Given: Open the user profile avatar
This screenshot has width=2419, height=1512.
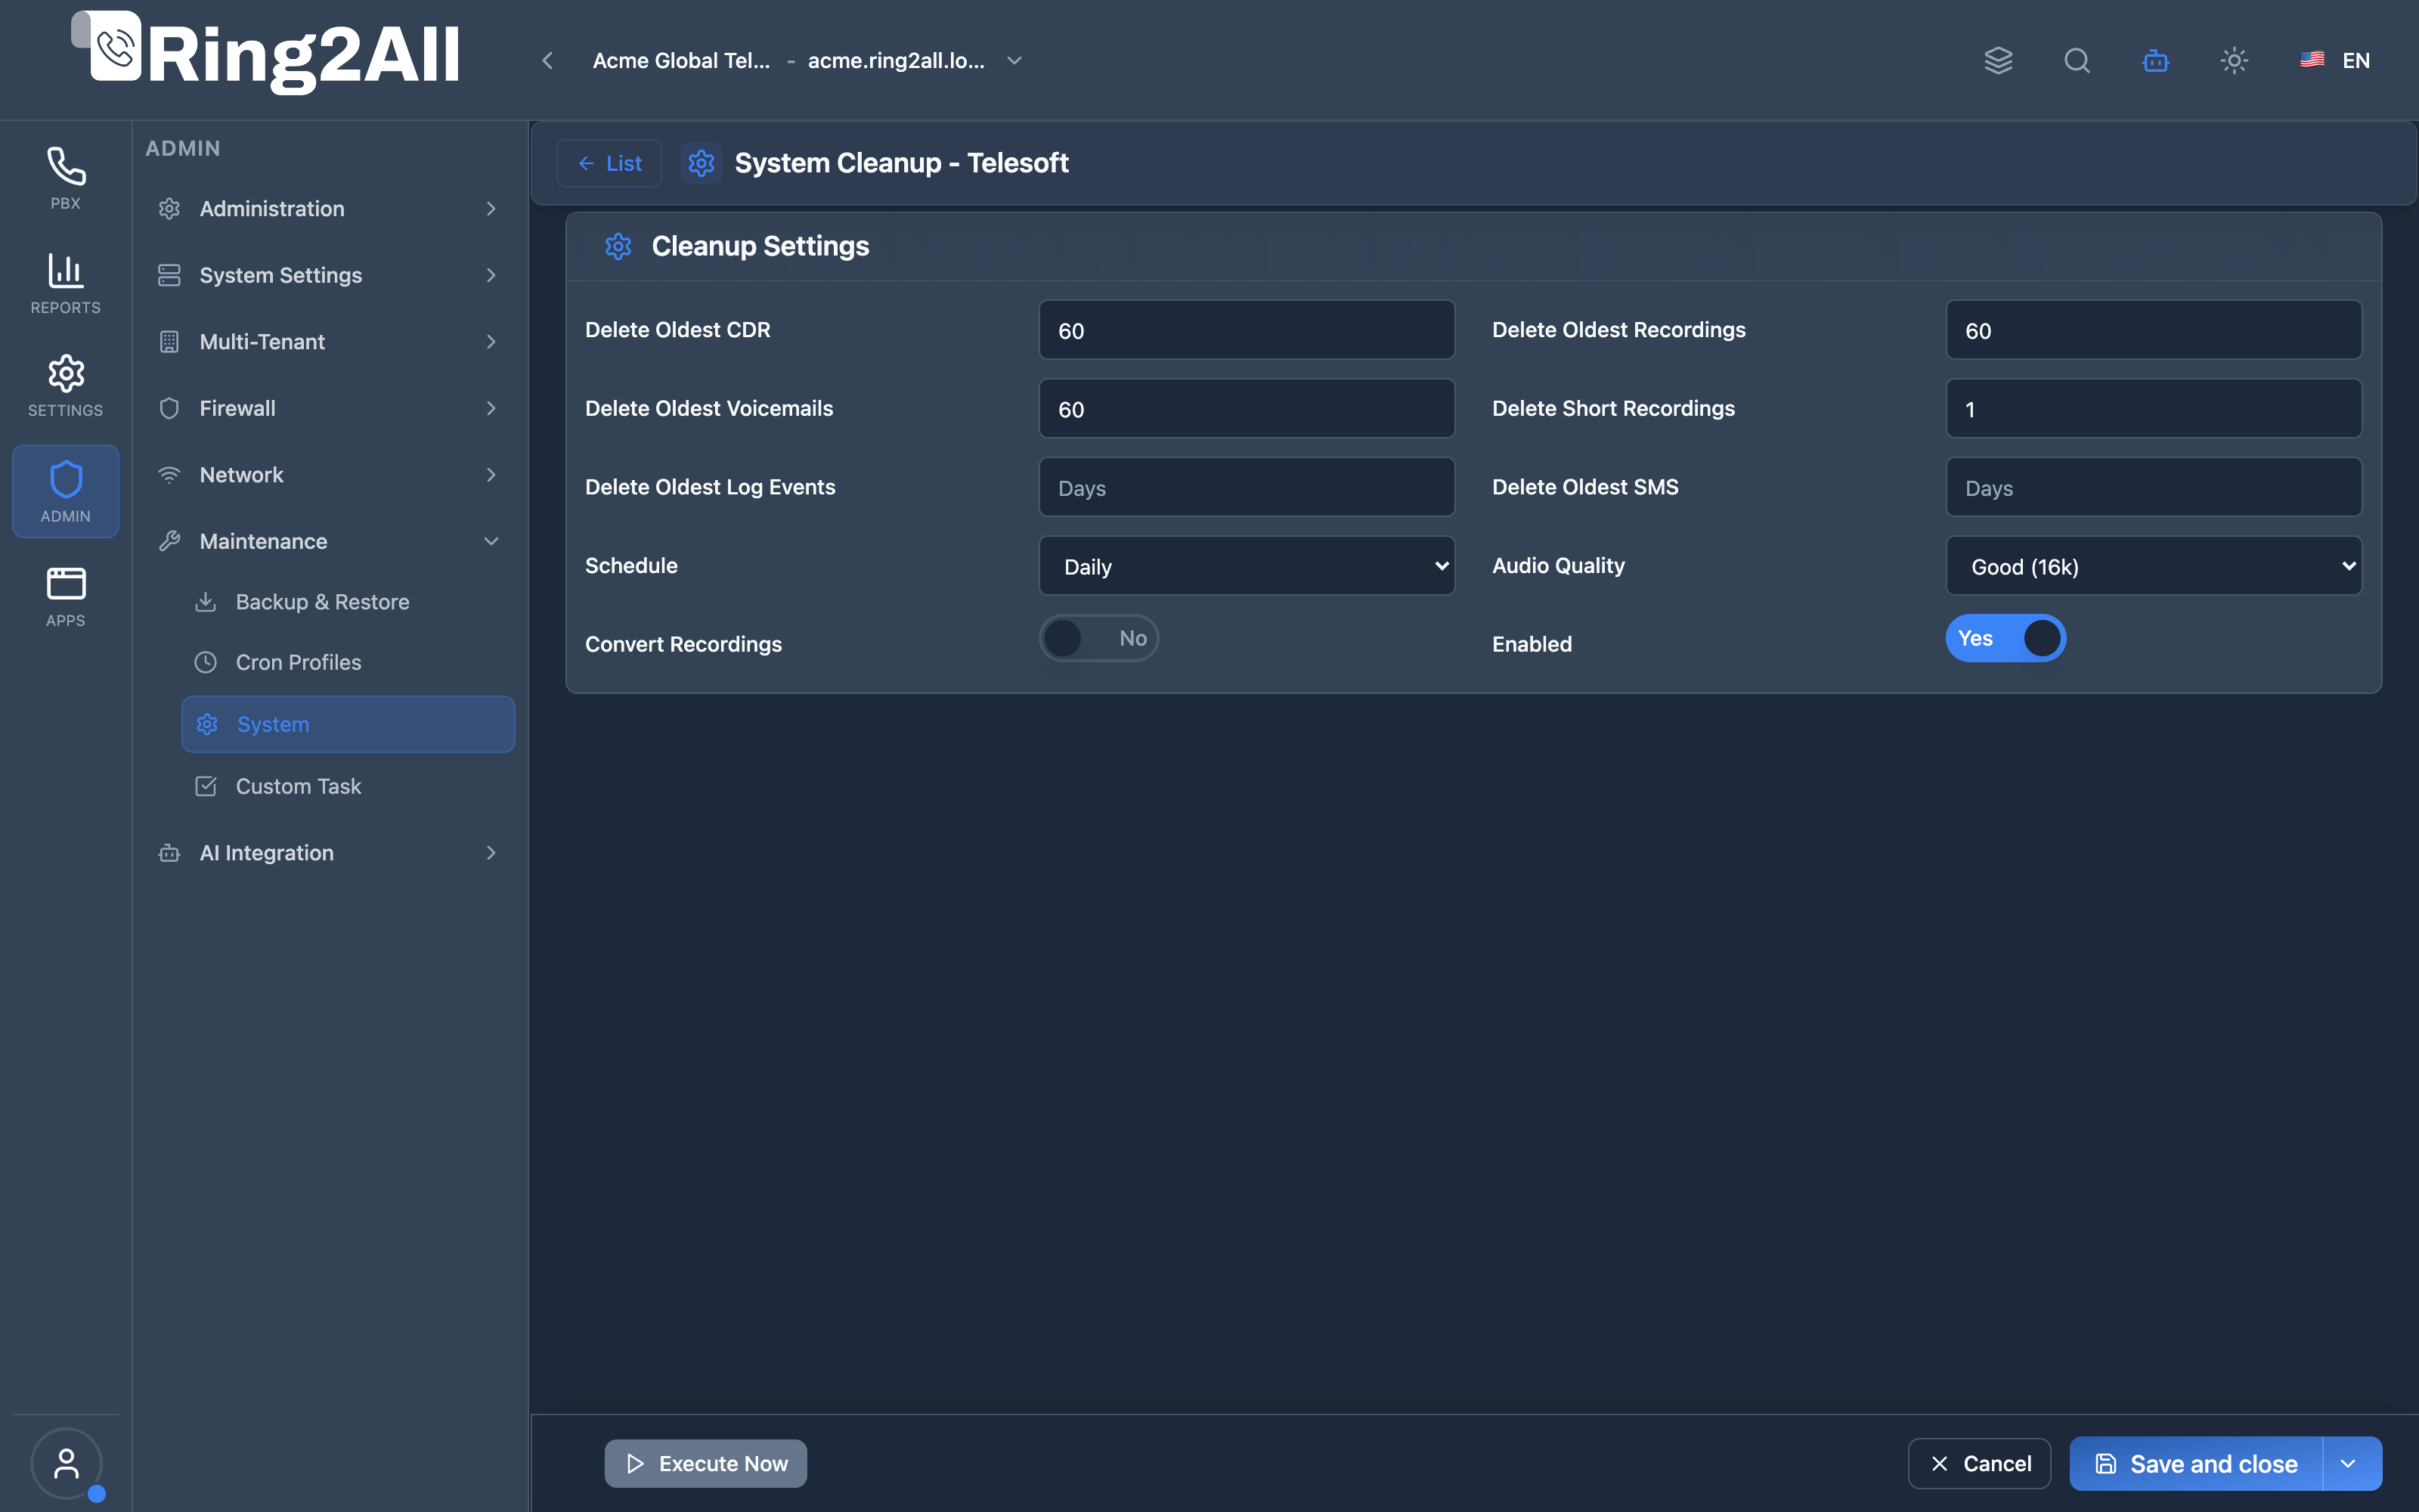Looking at the screenshot, I should pyautogui.click(x=66, y=1463).
